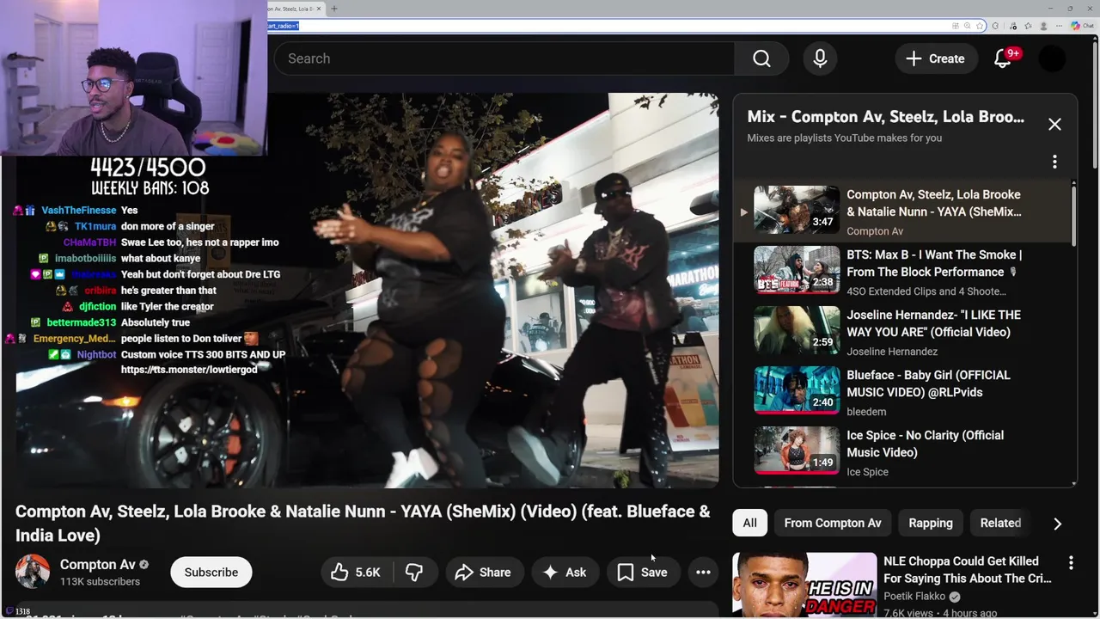This screenshot has height=619, width=1100.
Task: Open the browser profile icon
Action: (1043, 26)
